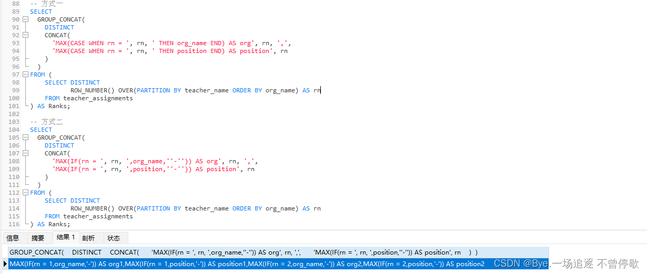Collapse the FROM subquery on line 112
Viewport: 647px width, 274px height.
(25, 193)
